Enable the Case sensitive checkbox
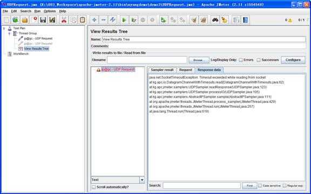 [260, 186]
